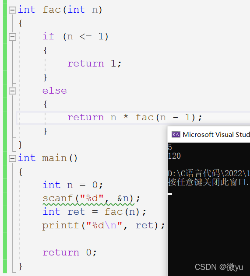The image size is (250, 276).
Task: Click the console output value 120
Action: [x=174, y=156]
